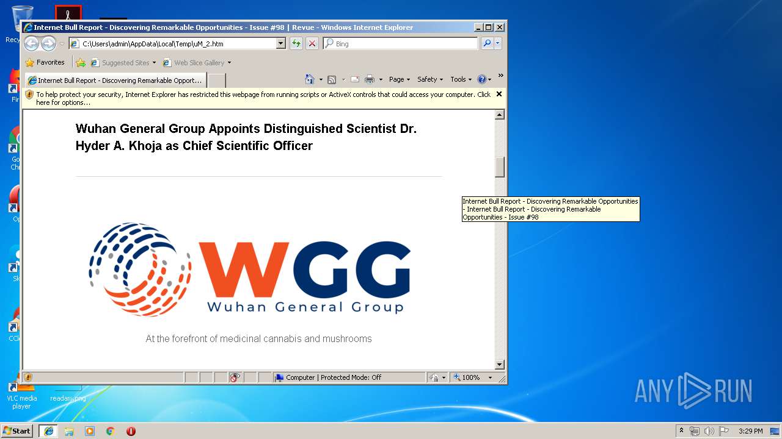Click the Home icon in command bar
Image resolution: width=782 pixels, height=439 pixels.
[x=310, y=79]
